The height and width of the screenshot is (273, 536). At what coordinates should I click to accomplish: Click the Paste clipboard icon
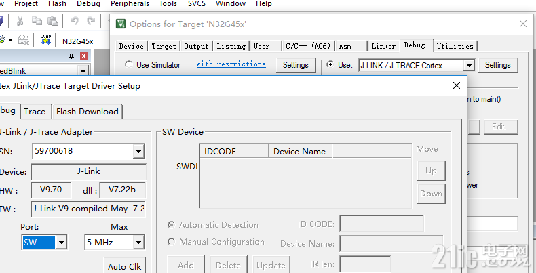[53, 21]
